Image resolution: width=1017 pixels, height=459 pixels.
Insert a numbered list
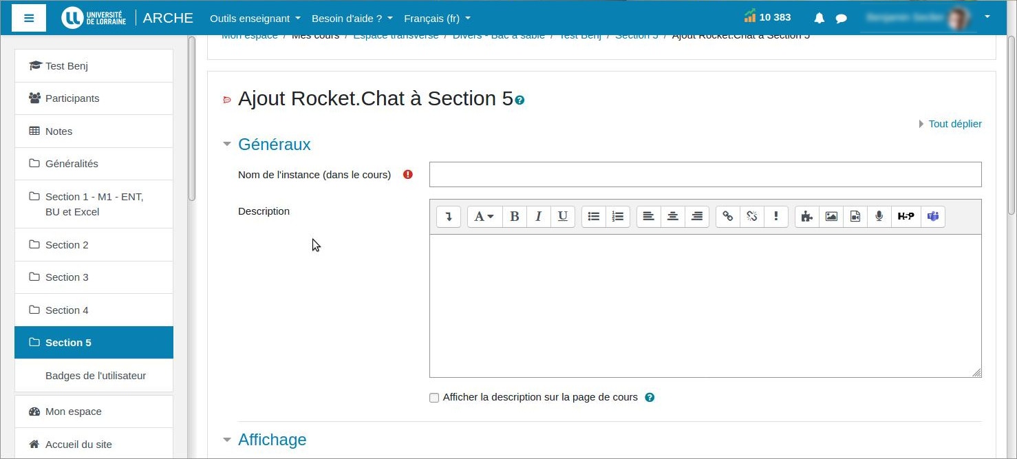(618, 217)
